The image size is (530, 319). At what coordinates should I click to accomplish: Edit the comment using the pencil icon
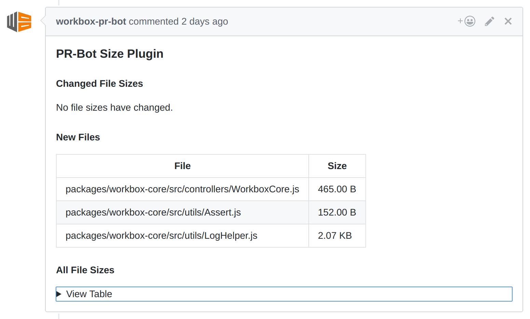coord(489,21)
